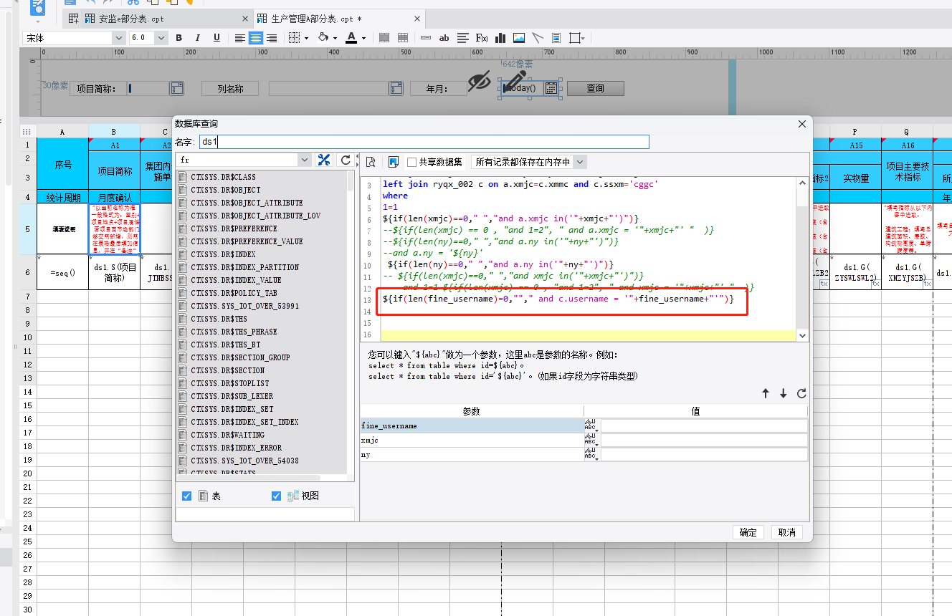Insert a rich text cell element
The height and width of the screenshot is (616, 952).
pyautogui.click(x=463, y=38)
